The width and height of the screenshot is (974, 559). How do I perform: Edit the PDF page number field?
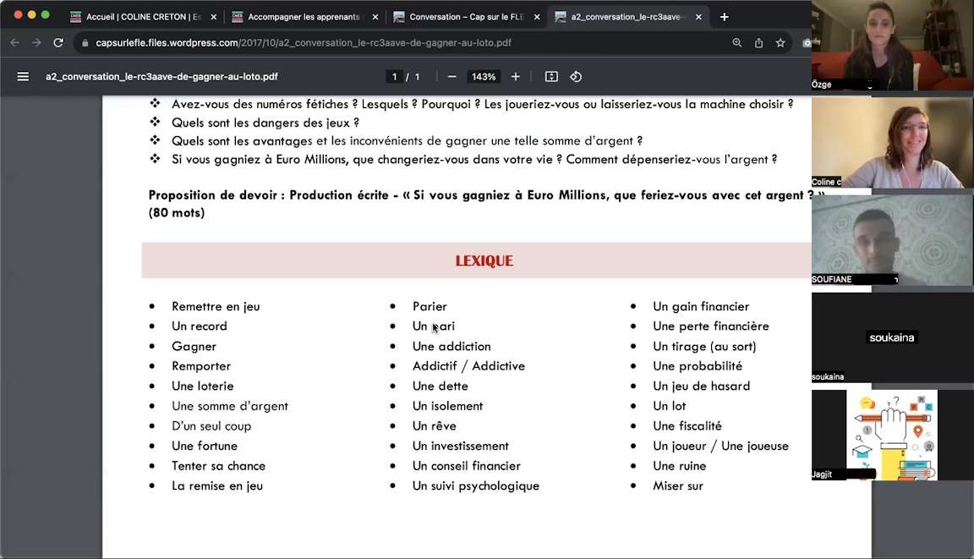[x=394, y=76]
